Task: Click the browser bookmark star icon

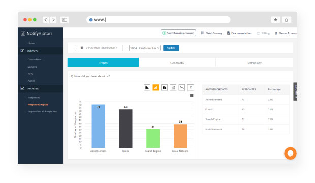Action: coord(275,20)
